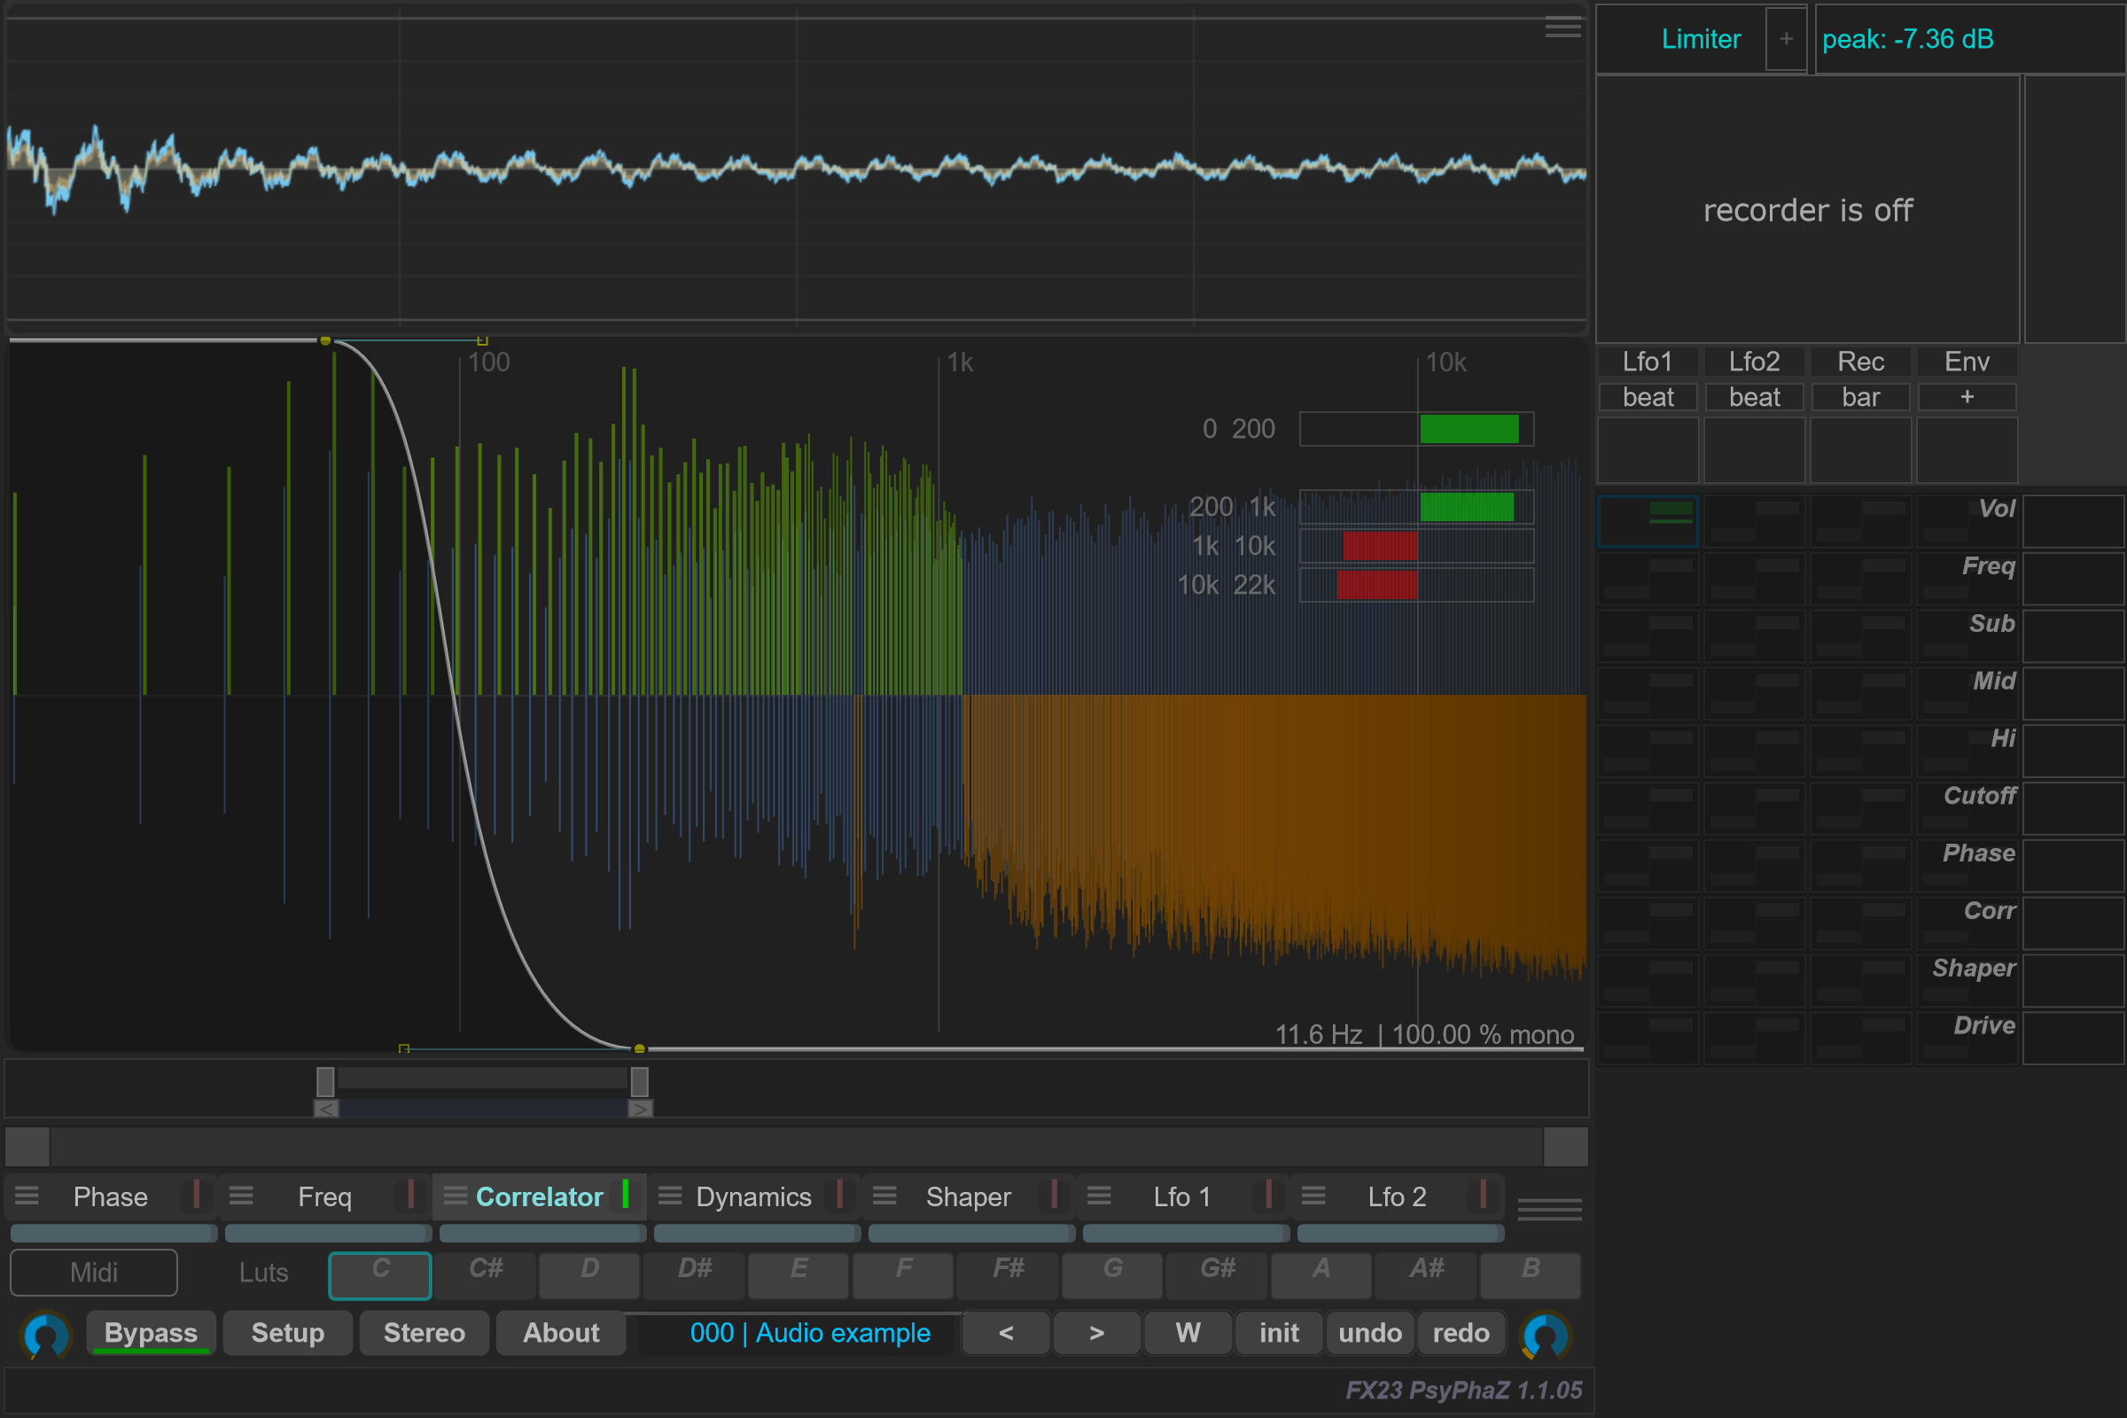Click the init button
This screenshot has width=2127, height=1418.
click(1279, 1333)
